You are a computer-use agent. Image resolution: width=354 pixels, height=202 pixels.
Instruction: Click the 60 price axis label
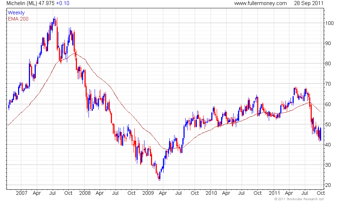pos(328,104)
